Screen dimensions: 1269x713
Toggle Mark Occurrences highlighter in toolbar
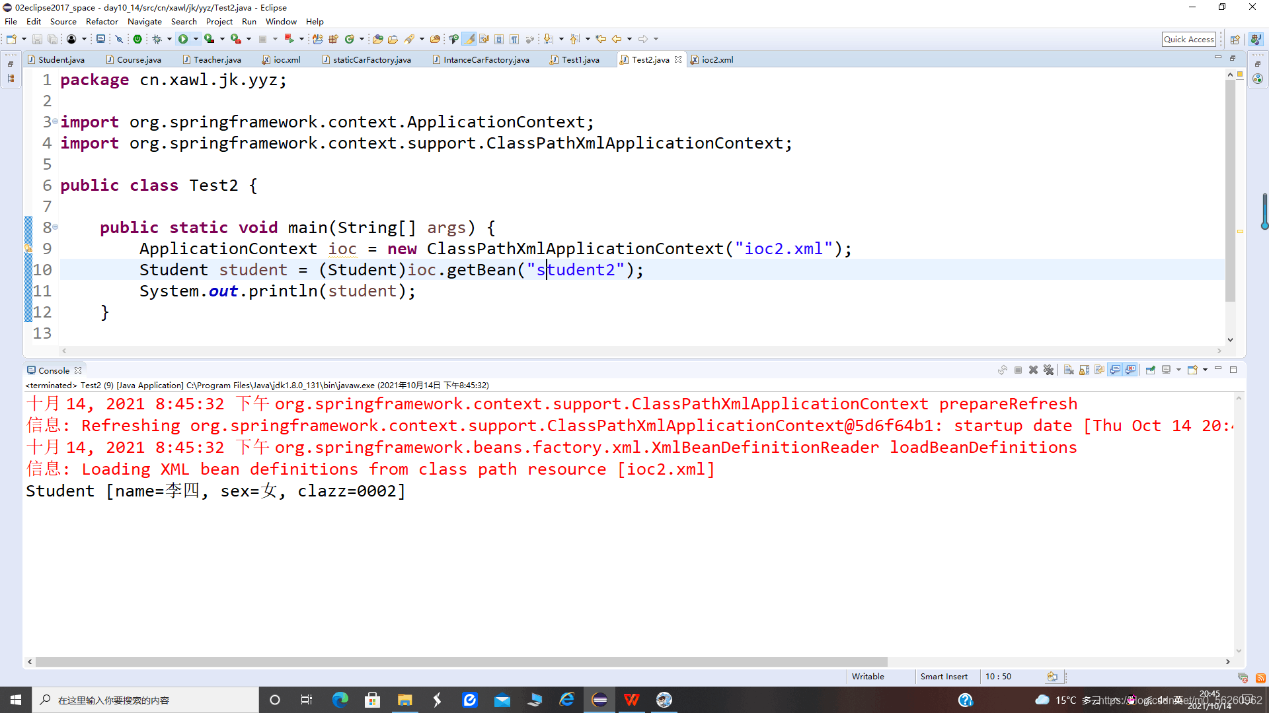point(469,39)
